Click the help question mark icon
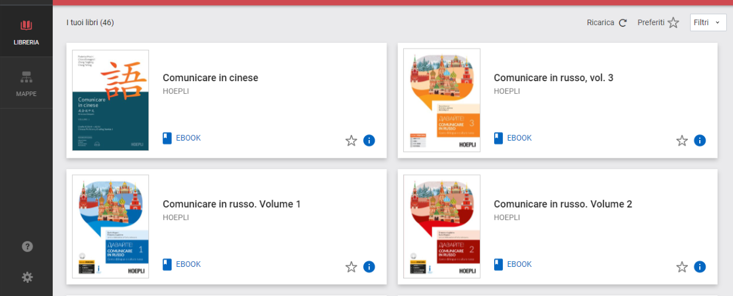Viewport: 733px width, 296px height. pyautogui.click(x=27, y=247)
